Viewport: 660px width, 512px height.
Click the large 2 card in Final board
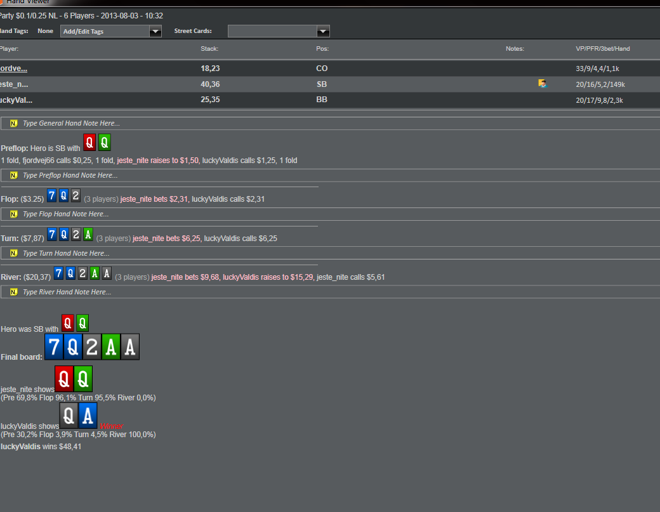point(92,346)
